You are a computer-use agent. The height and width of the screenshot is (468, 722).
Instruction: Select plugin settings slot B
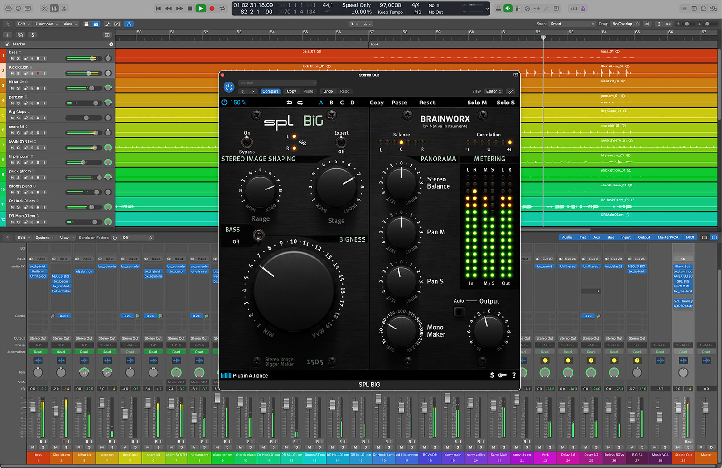332,103
